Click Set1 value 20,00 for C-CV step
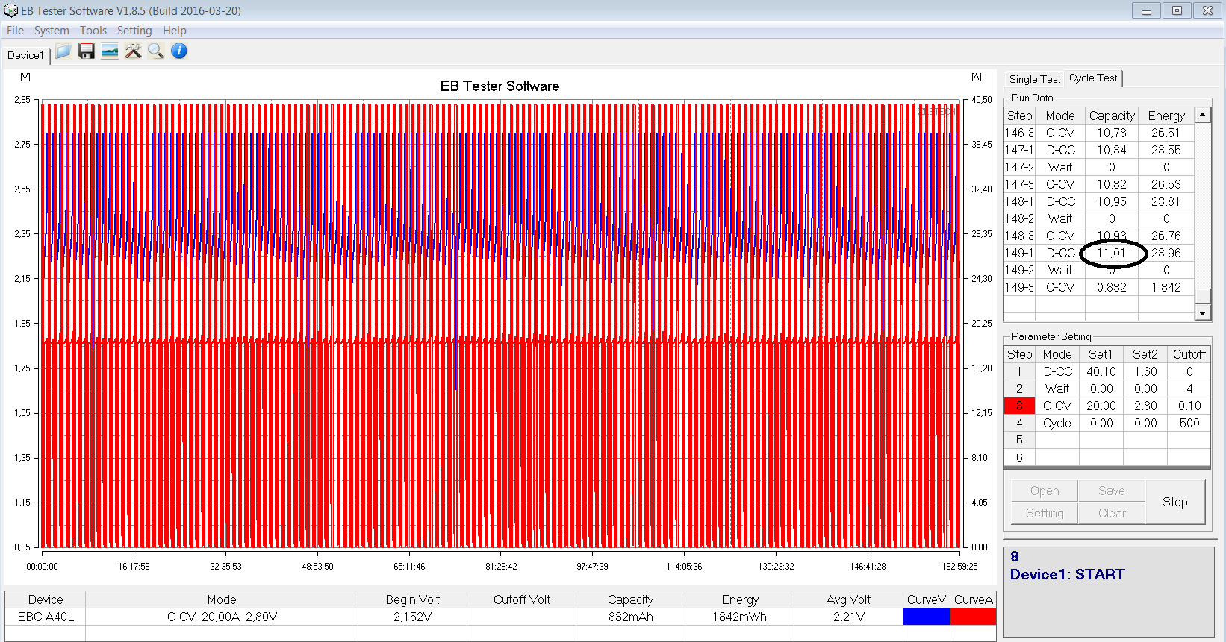The width and height of the screenshot is (1226, 642). 1101,406
